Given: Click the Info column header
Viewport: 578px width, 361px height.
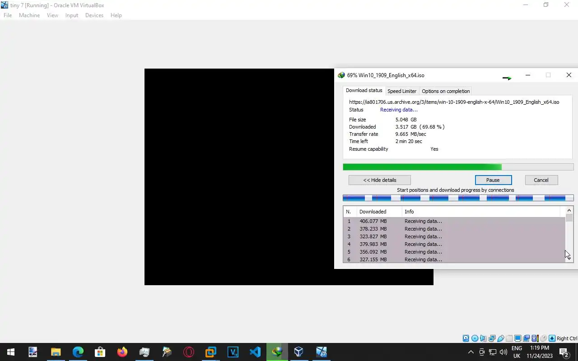Looking at the screenshot, I should 481,212.
